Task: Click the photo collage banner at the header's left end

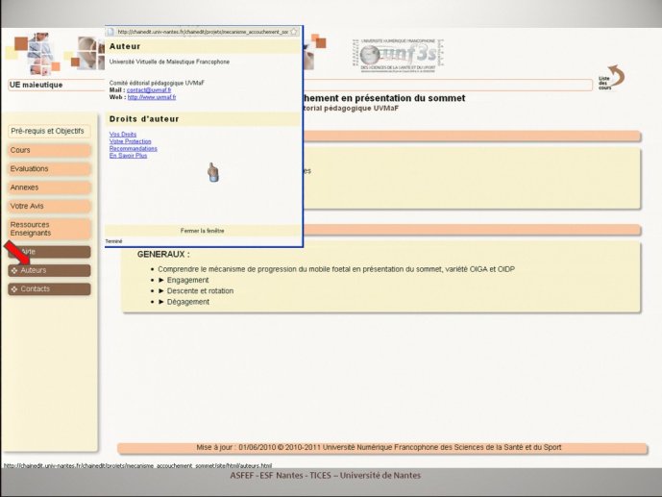Action: (55, 53)
